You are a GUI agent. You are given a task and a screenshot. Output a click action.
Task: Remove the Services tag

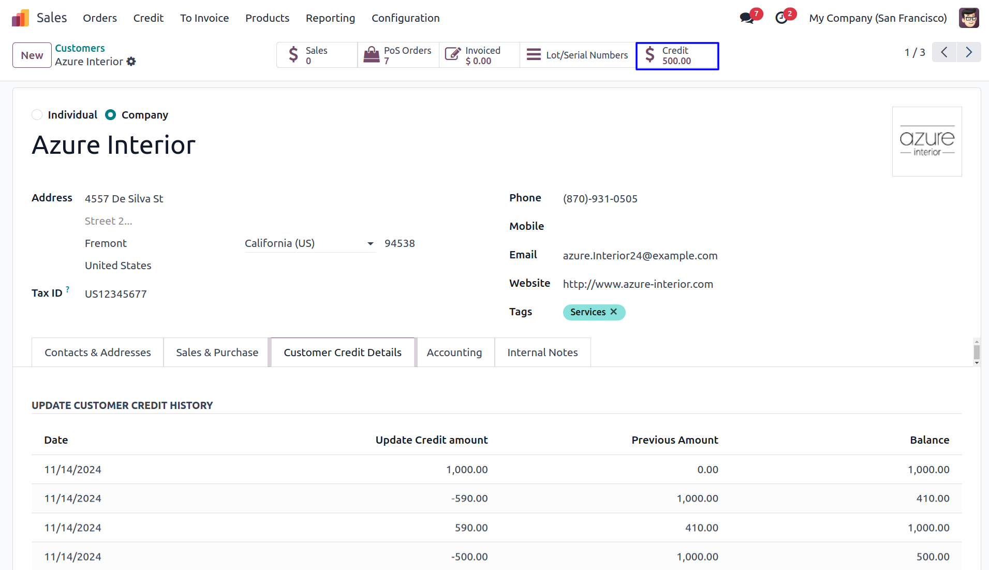pyautogui.click(x=614, y=312)
